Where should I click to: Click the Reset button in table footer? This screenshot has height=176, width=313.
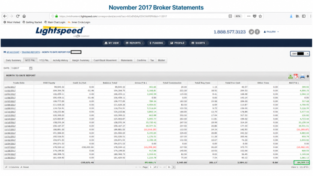(24, 167)
